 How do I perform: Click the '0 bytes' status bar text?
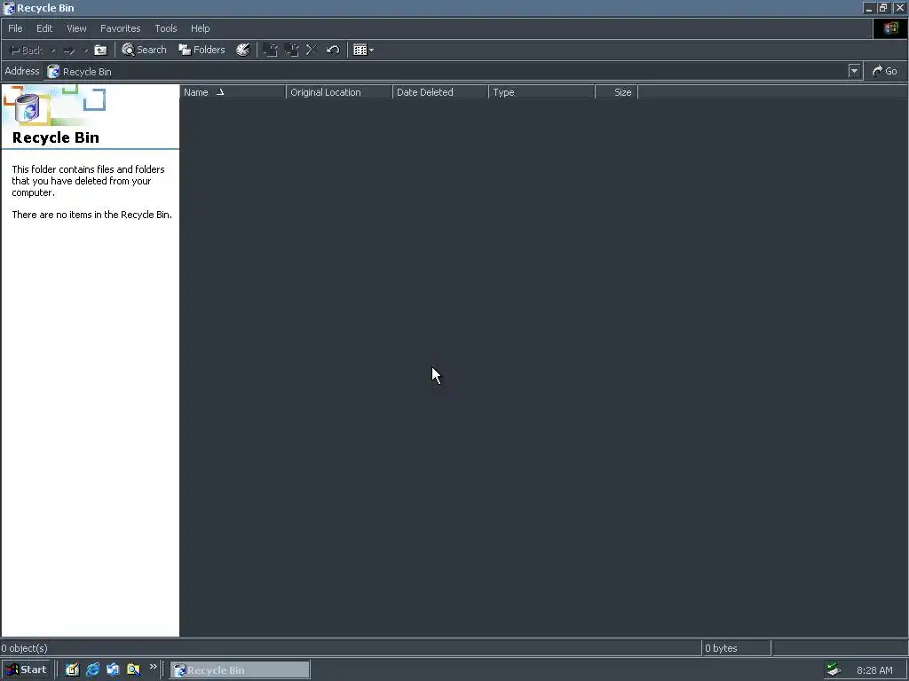click(x=721, y=648)
